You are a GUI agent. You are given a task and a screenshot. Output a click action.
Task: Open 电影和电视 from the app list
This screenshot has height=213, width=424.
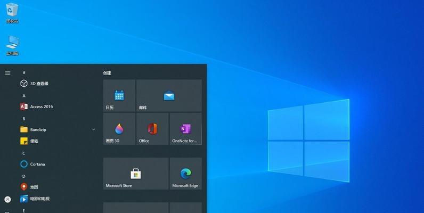coord(58,199)
